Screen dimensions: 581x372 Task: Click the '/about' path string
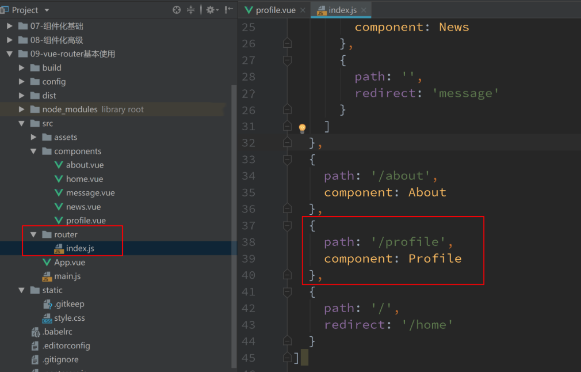[x=400, y=176]
